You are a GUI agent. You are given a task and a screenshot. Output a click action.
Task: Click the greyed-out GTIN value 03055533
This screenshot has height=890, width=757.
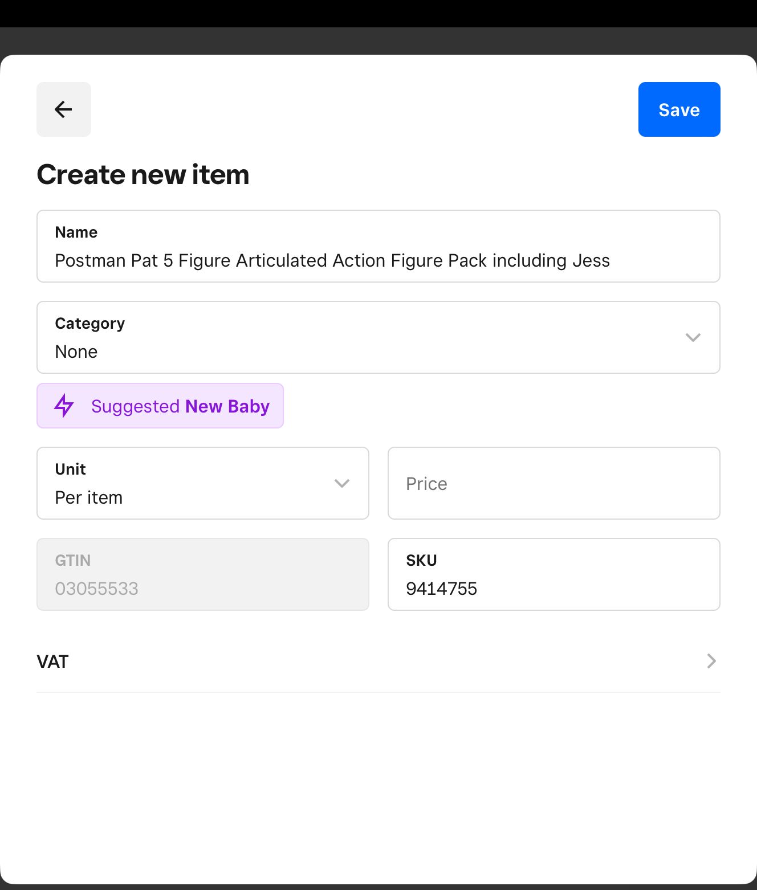point(96,589)
